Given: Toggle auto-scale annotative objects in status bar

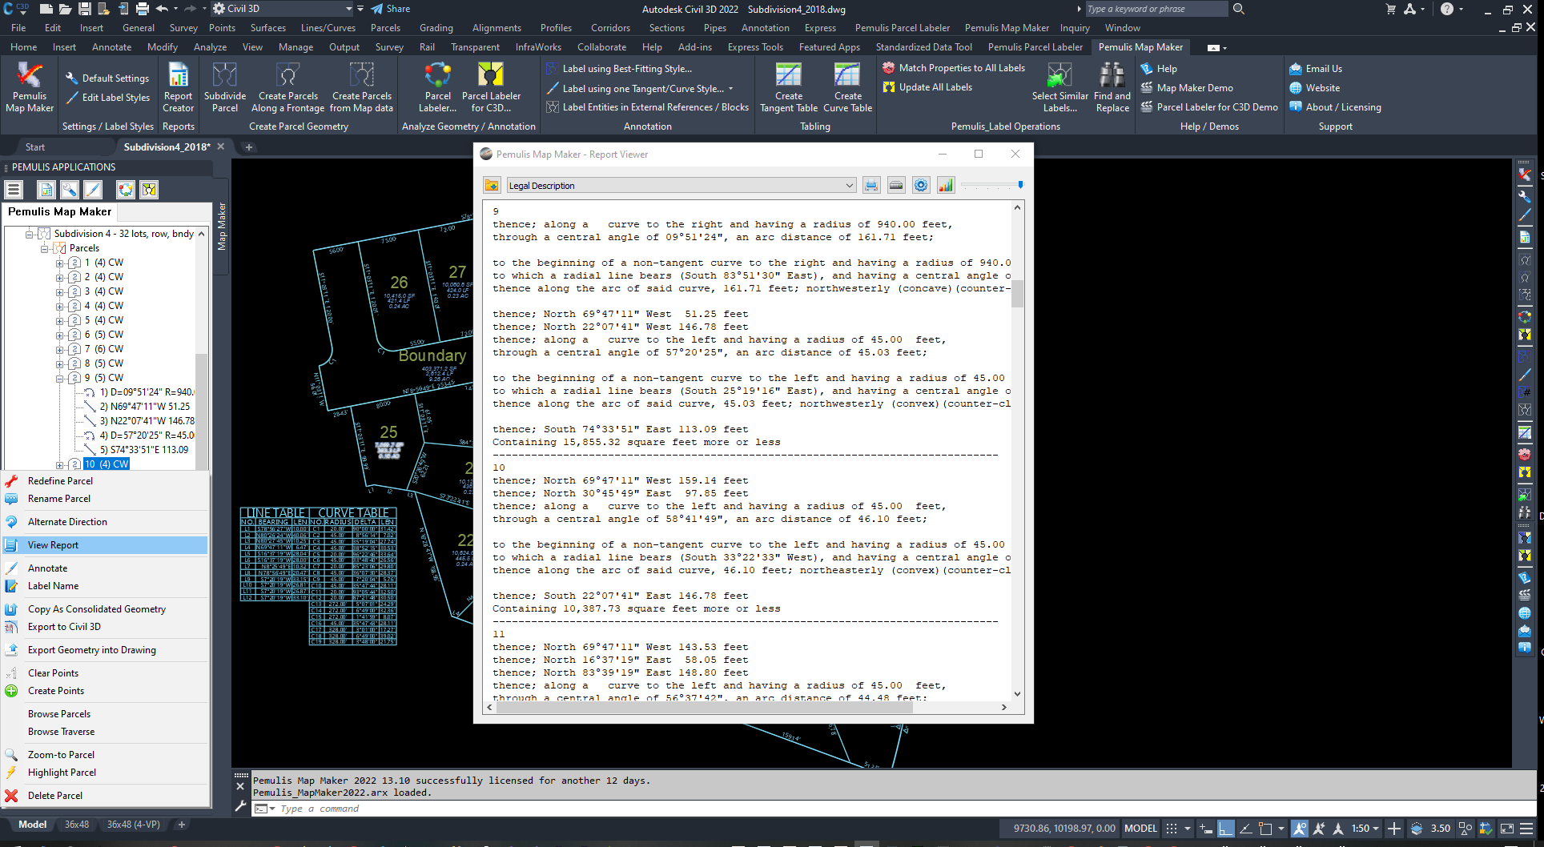Looking at the screenshot, I should 1318,829.
